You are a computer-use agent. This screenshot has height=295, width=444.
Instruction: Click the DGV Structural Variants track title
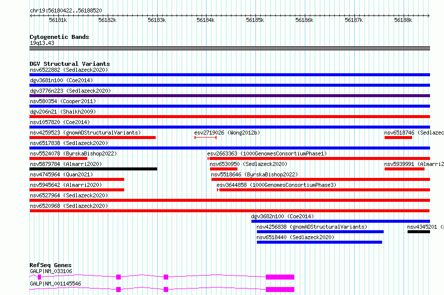click(x=70, y=64)
